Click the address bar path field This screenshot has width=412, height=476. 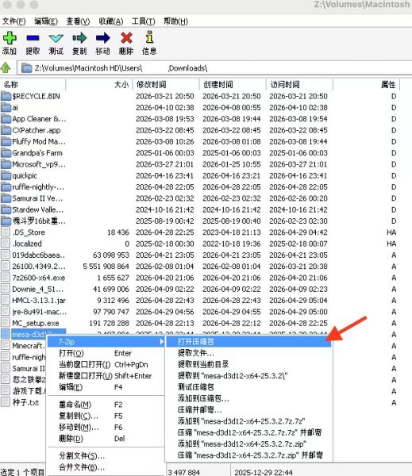tap(215, 67)
